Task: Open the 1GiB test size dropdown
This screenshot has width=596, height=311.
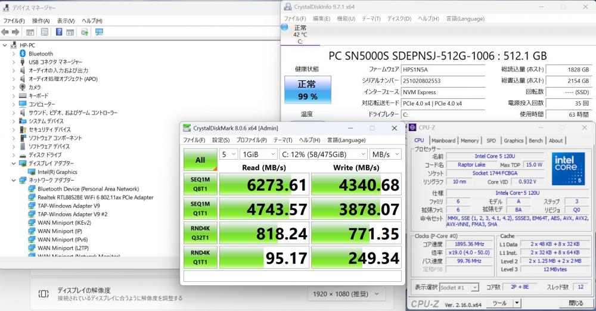Action: pos(258,154)
